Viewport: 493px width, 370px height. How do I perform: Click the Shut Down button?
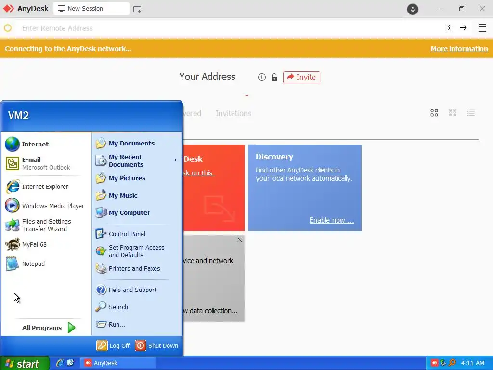click(x=156, y=345)
